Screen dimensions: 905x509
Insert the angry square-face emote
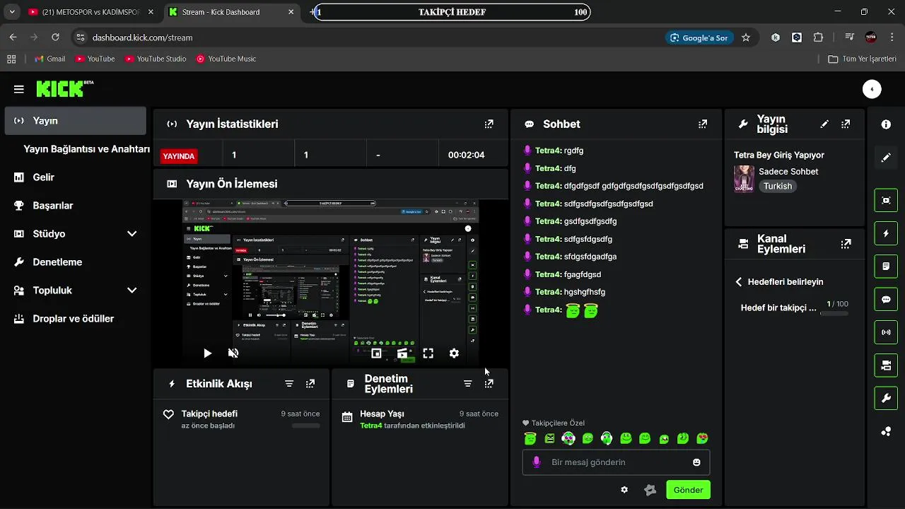pos(549,439)
